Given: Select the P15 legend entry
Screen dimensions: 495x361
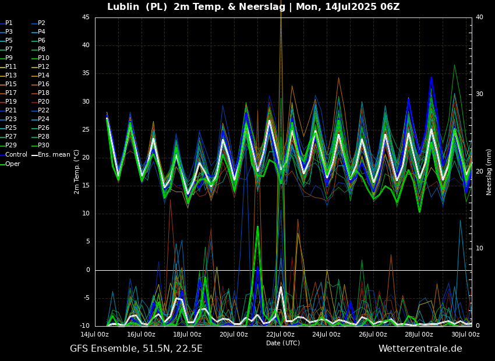Looking at the screenshot, I should pos(10,84).
